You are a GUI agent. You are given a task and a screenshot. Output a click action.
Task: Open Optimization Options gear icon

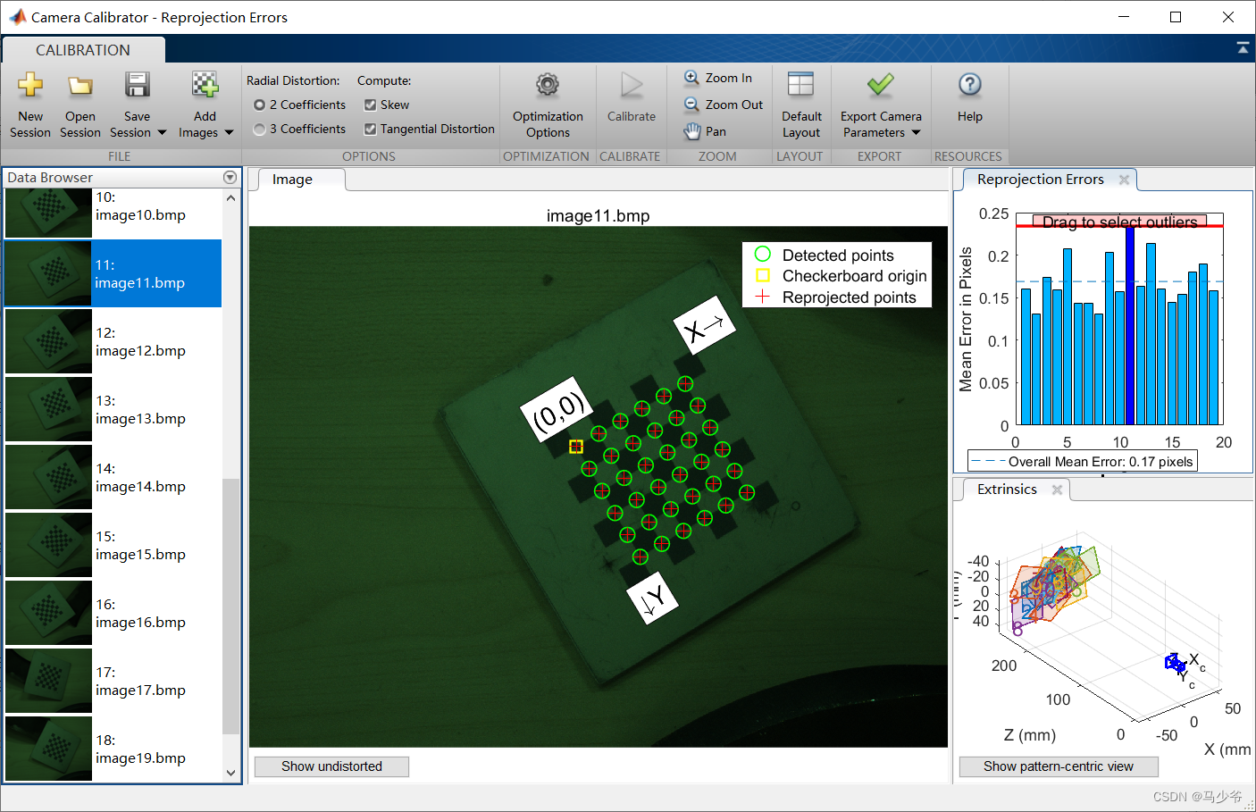(548, 86)
